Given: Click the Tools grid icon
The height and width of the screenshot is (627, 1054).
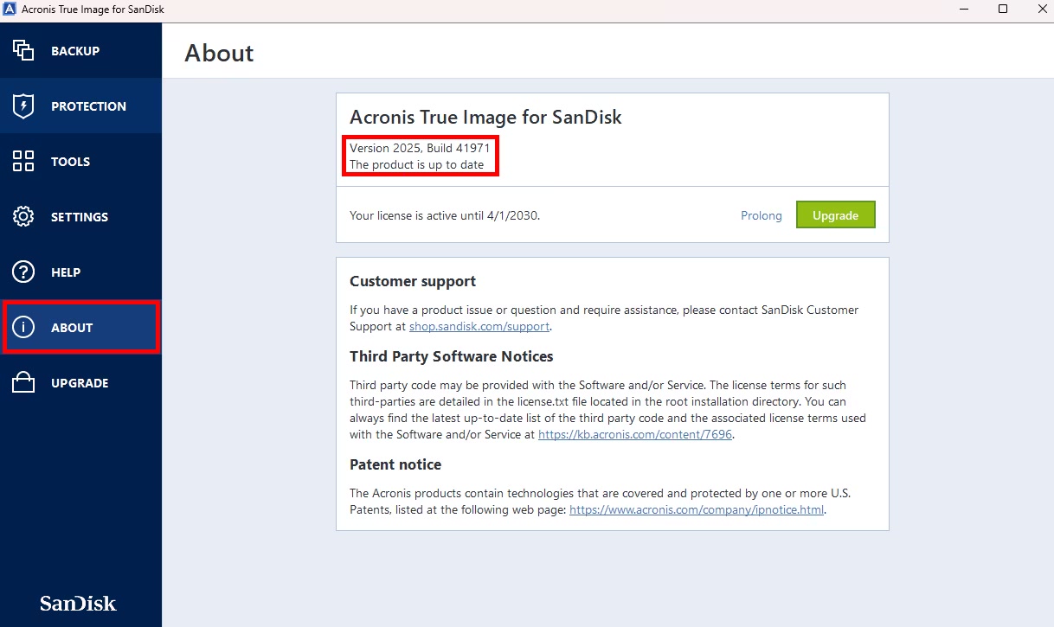Looking at the screenshot, I should click(23, 162).
